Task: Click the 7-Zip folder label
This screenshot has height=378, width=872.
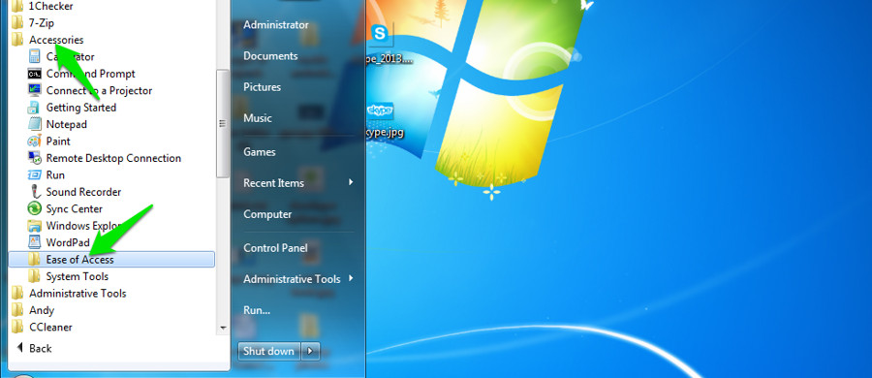Action: pyautogui.click(x=42, y=23)
